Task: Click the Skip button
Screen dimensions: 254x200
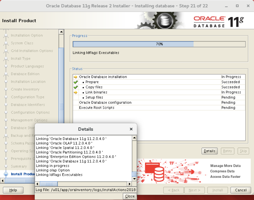Action: pos(243,151)
